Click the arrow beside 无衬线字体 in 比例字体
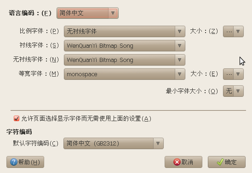 pos(180,31)
